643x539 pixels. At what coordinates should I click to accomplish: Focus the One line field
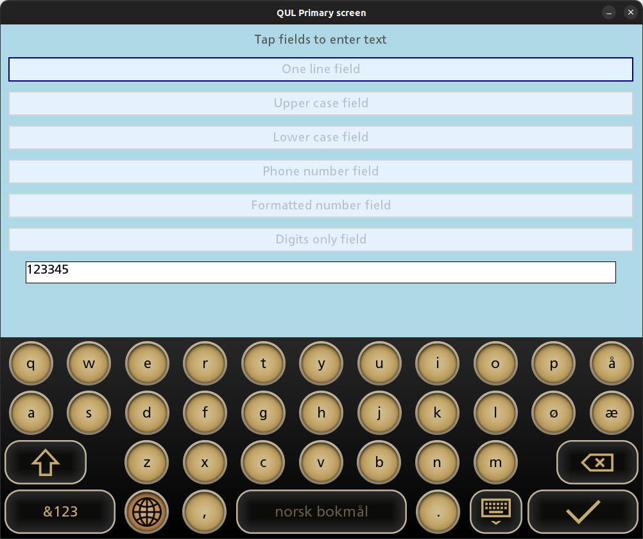[321, 69]
